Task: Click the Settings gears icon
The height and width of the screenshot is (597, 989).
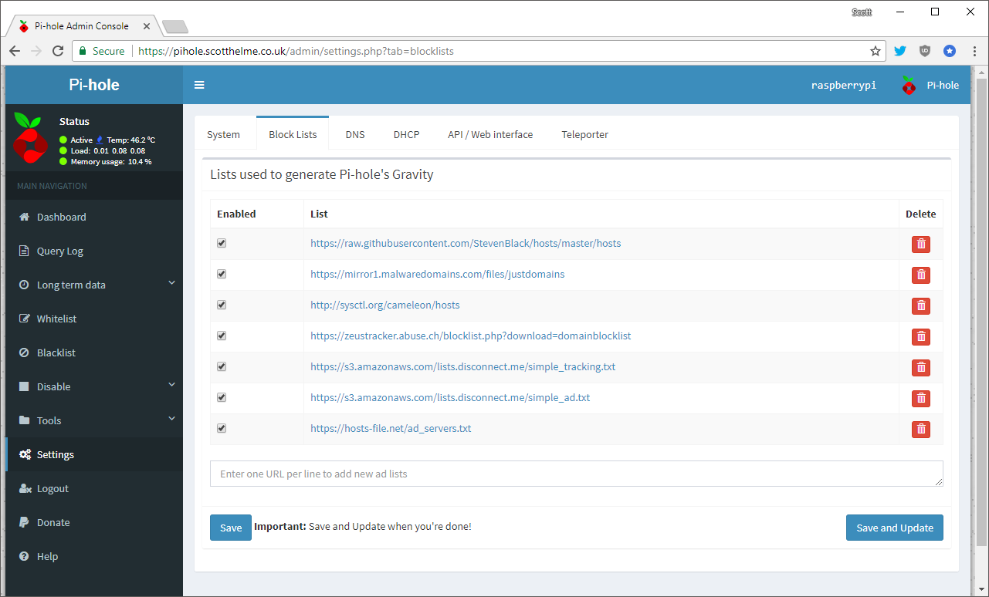Action: (x=25, y=454)
